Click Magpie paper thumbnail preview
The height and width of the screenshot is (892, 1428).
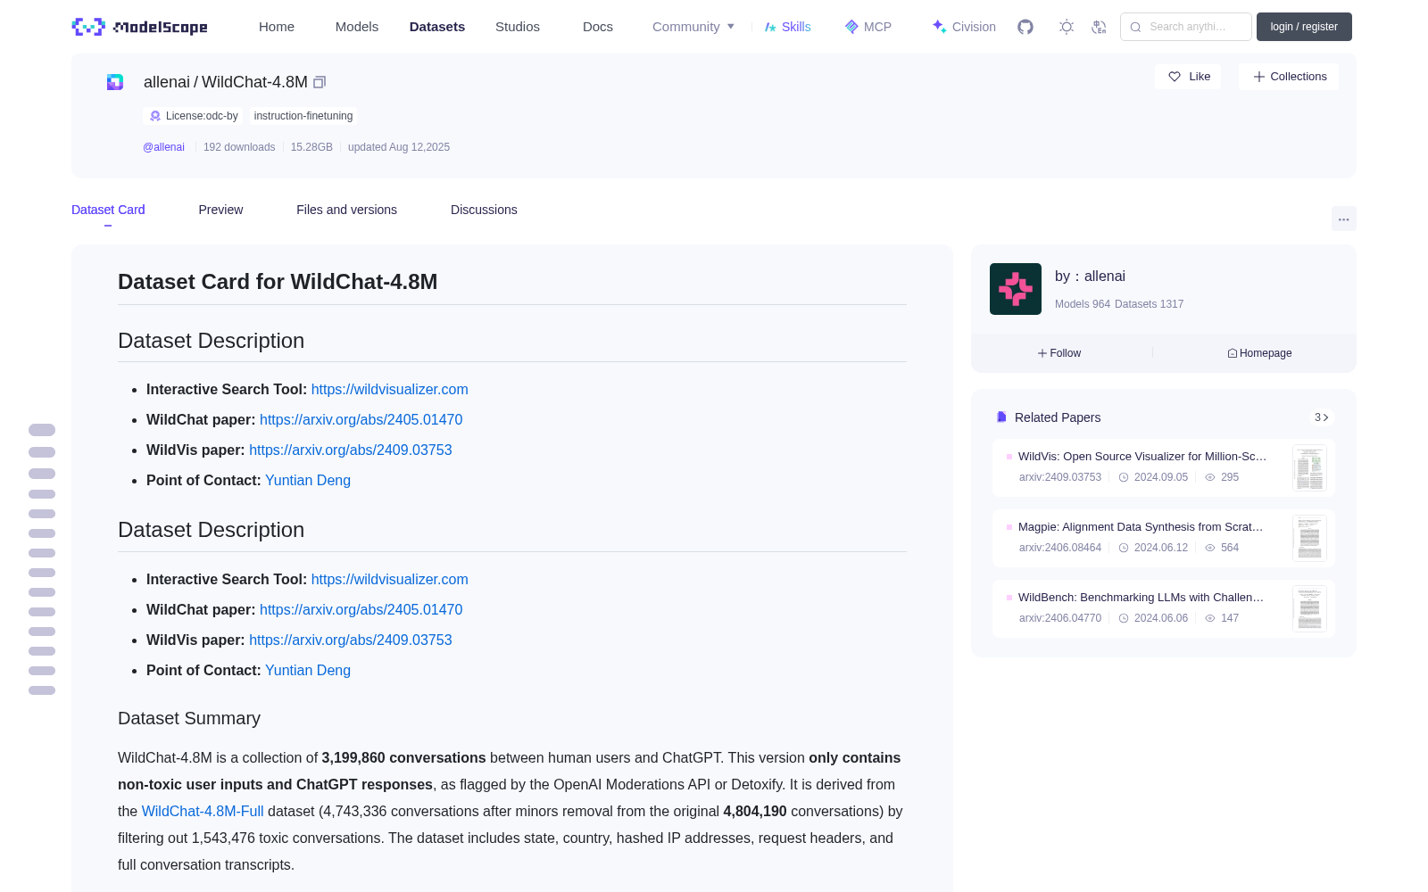1309,539
